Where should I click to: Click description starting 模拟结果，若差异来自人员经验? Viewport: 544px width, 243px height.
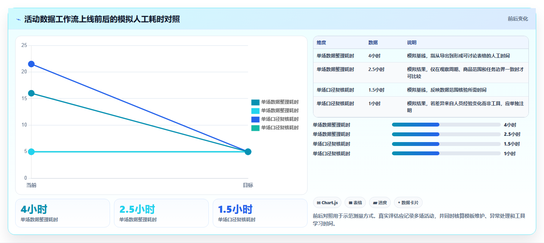[465, 107]
